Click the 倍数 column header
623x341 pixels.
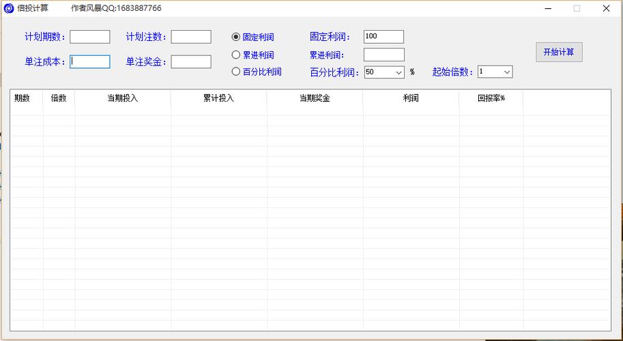pyautogui.click(x=59, y=98)
